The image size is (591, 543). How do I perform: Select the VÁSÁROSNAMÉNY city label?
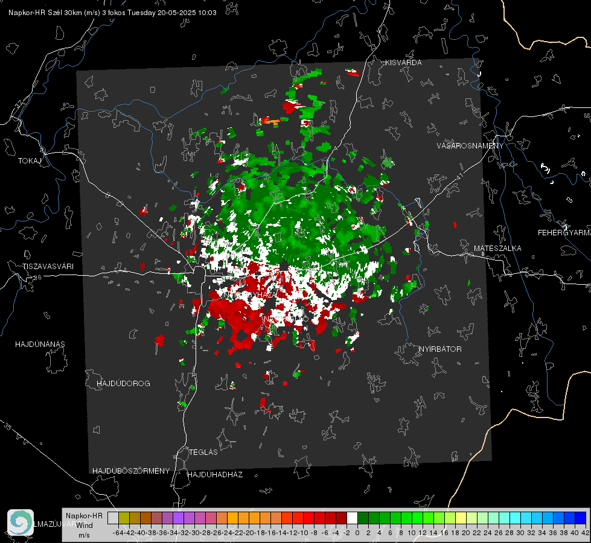point(470,146)
